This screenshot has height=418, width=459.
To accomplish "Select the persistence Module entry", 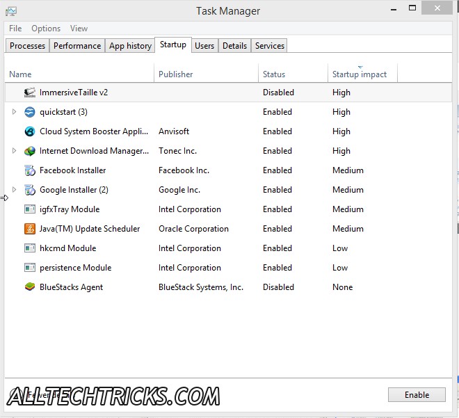I will (x=76, y=268).
